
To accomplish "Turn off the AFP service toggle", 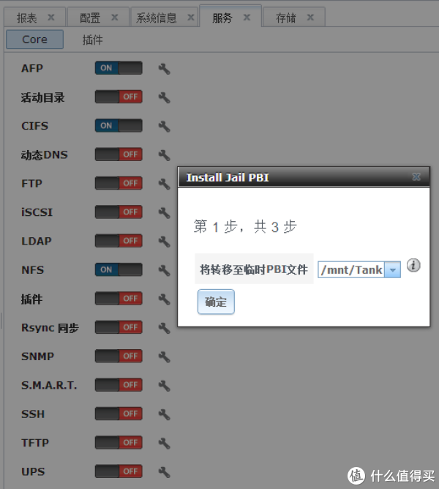I will tap(119, 68).
